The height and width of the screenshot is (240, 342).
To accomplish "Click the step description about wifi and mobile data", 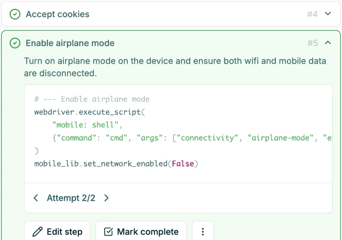I will [x=175, y=67].
